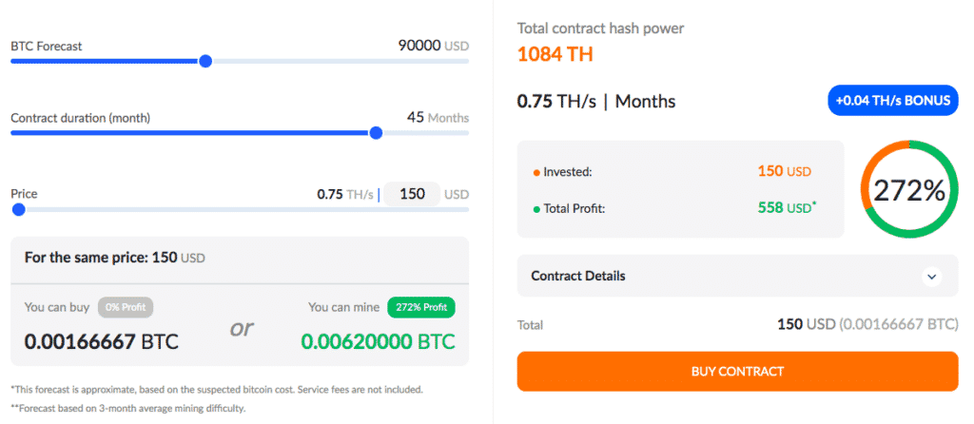Click the 272% circular profit chart
This screenshot has width=974, height=424.
909,189
